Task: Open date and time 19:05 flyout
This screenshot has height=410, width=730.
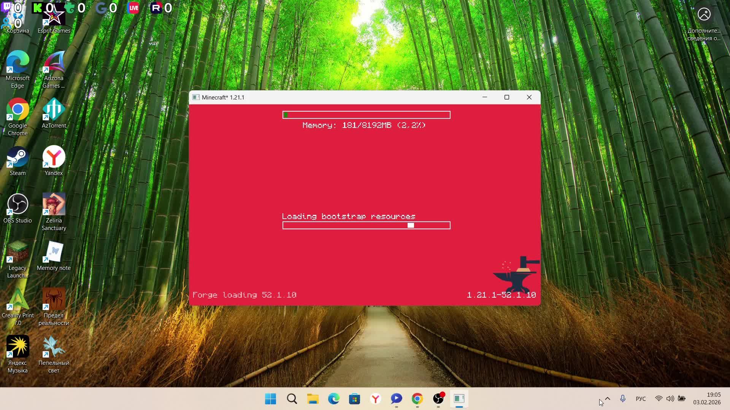Action: pos(706,399)
